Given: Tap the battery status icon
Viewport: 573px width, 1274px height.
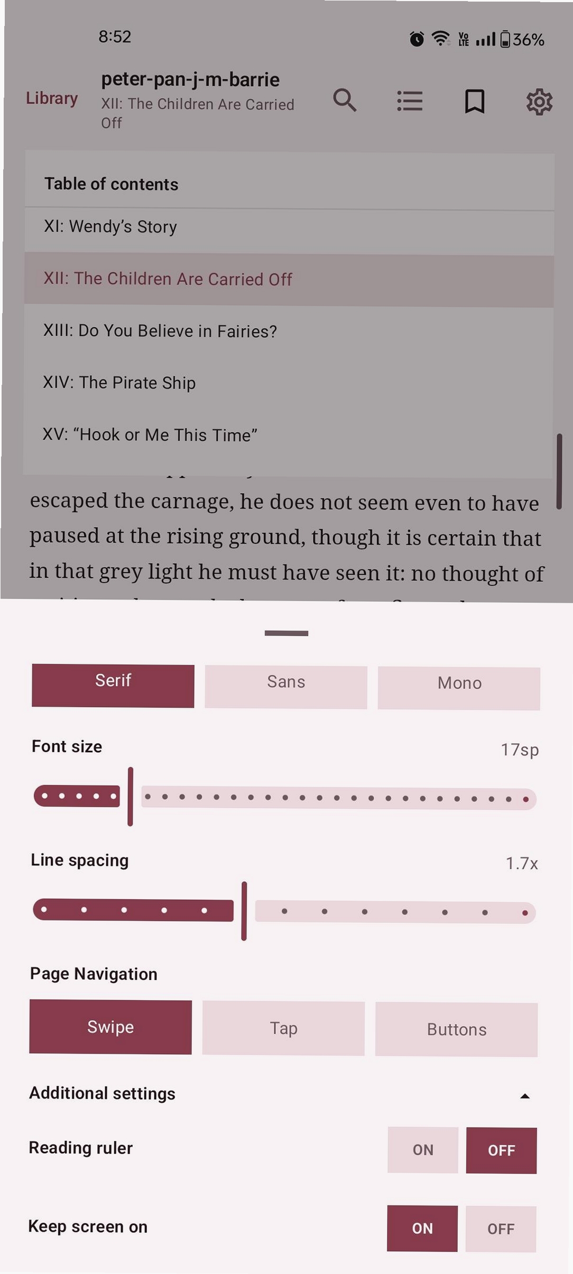Looking at the screenshot, I should 505,39.
